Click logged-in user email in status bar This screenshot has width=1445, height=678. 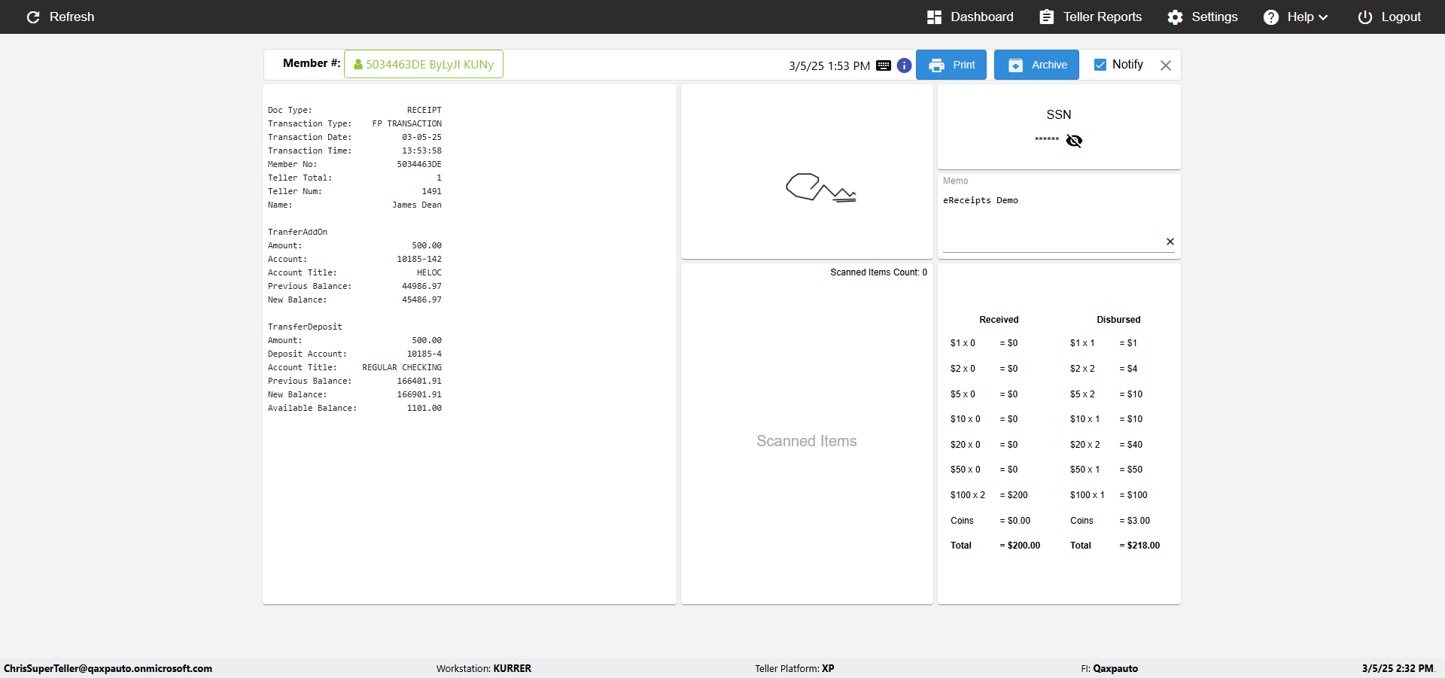click(x=108, y=668)
